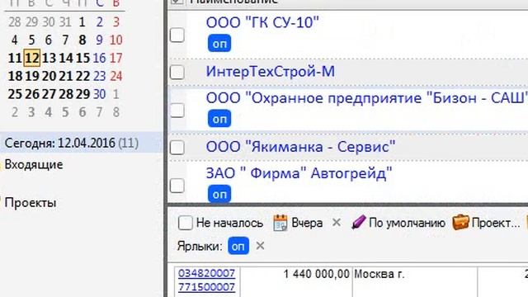Open ЗАО "Фирма" Автогрейд record
Viewport: 528px width, 297px height.
(x=299, y=173)
